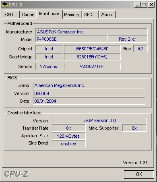The width and height of the screenshot is (157, 182).
Task: Select the Mainboard tab
Action: click(x=50, y=14)
